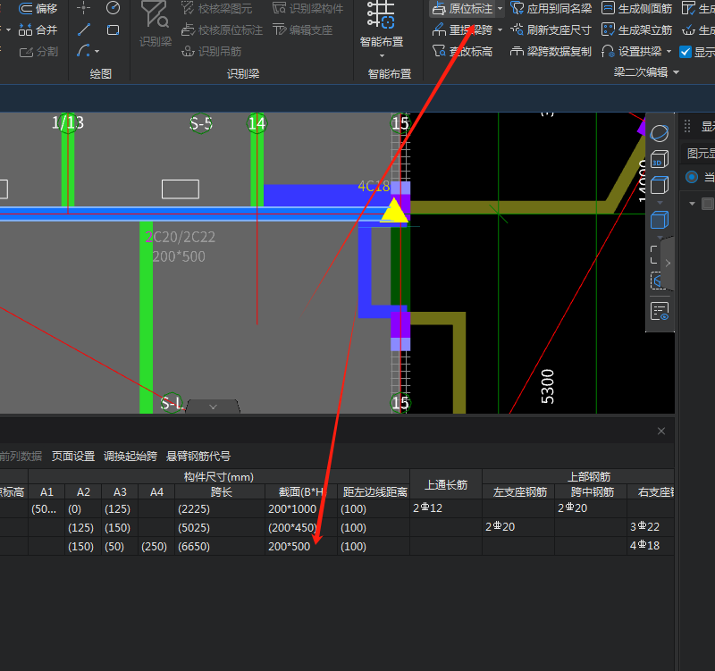Click the 识别梁 recognize beam tool
Viewport: 715px width, 671px height.
pos(156,24)
